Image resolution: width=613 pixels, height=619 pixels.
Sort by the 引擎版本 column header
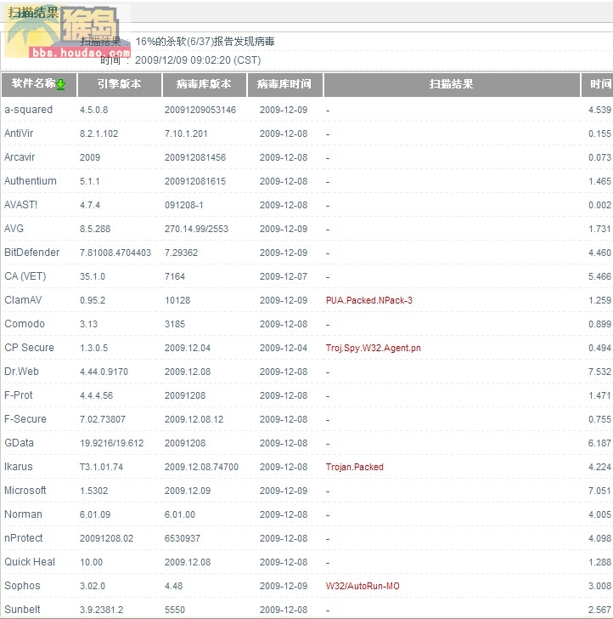[x=120, y=84]
